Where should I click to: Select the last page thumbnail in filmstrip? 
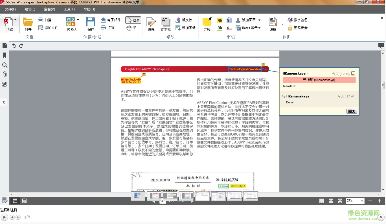click(x=250, y=195)
